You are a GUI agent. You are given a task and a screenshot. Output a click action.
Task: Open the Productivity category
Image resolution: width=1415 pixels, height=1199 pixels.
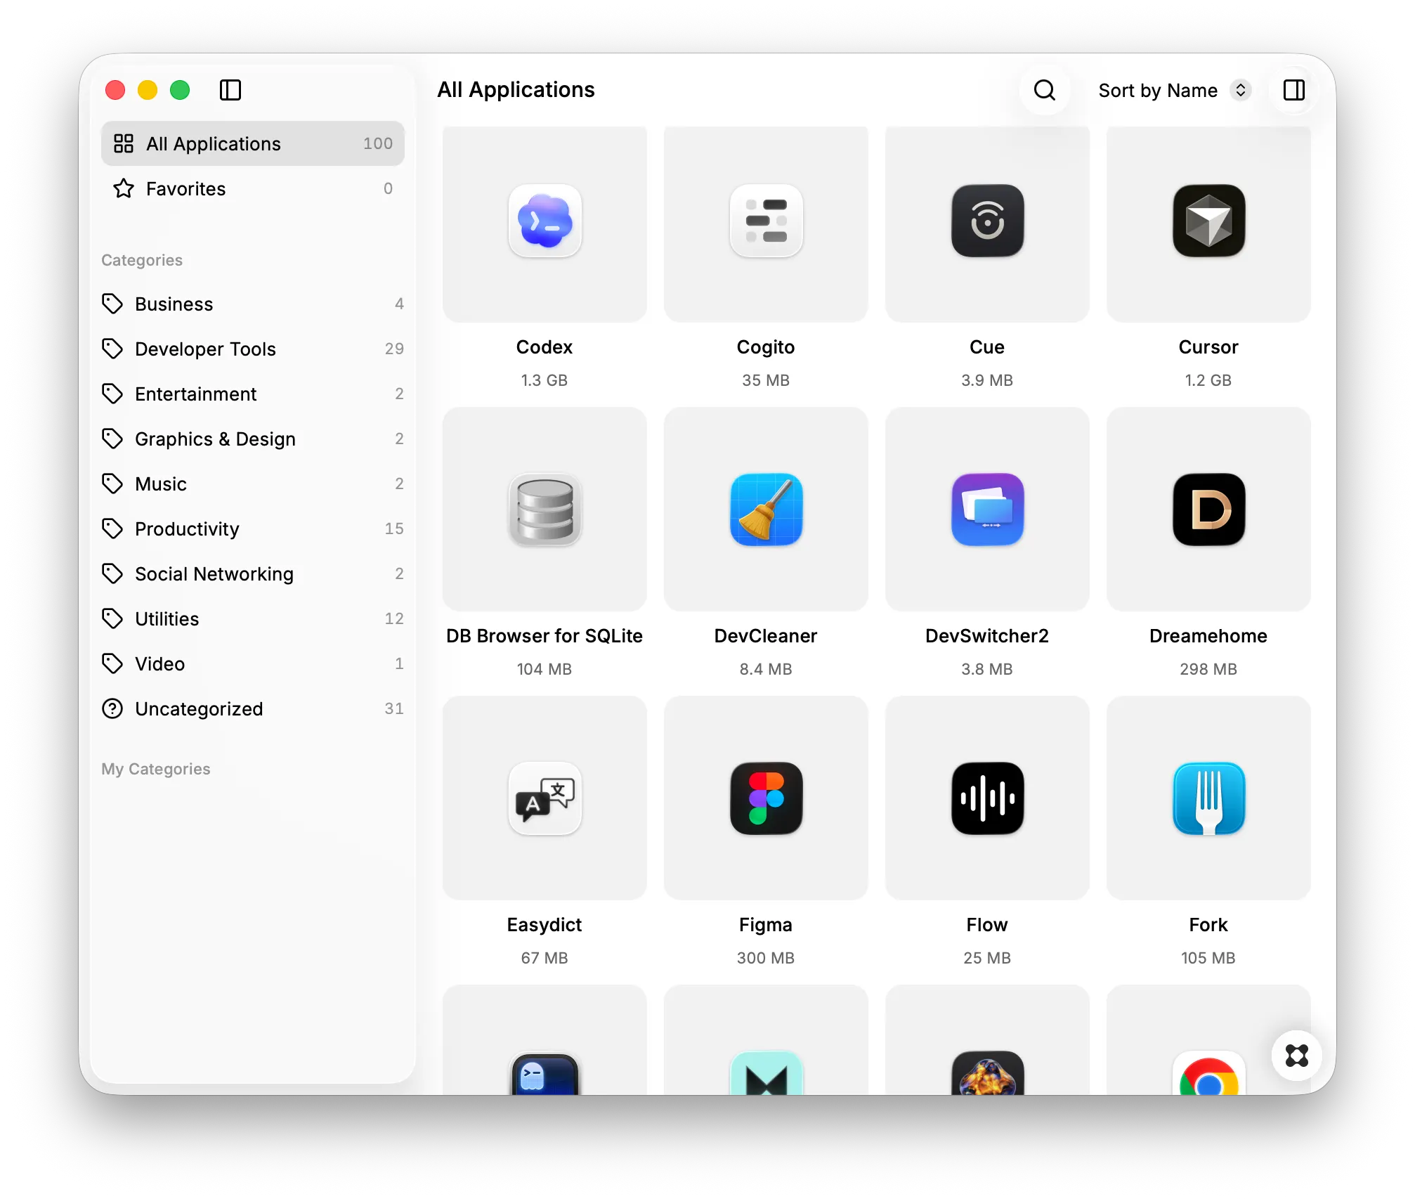pyautogui.click(x=253, y=529)
